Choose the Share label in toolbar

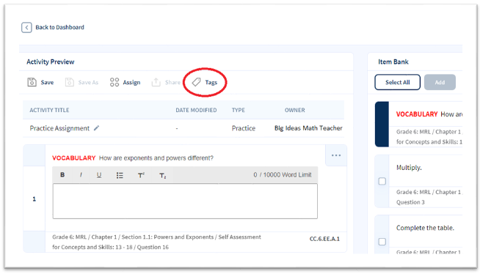pyautogui.click(x=172, y=83)
